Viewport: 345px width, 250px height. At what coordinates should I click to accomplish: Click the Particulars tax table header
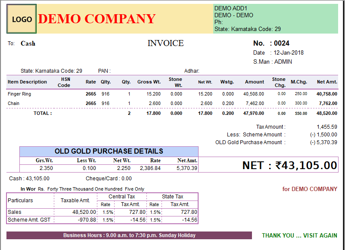tap(20, 201)
